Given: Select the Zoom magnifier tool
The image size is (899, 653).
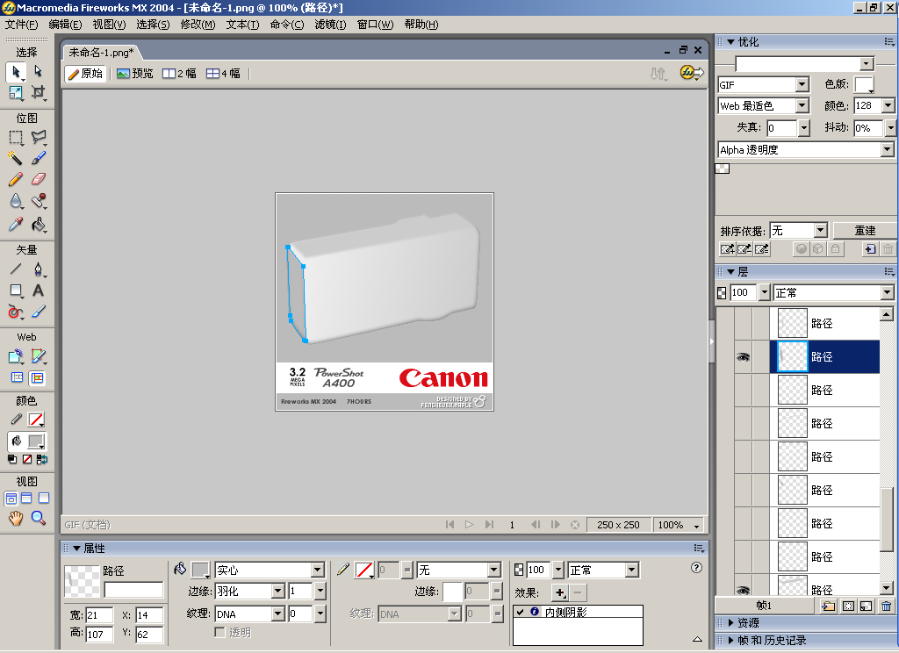Looking at the screenshot, I should point(38,518).
